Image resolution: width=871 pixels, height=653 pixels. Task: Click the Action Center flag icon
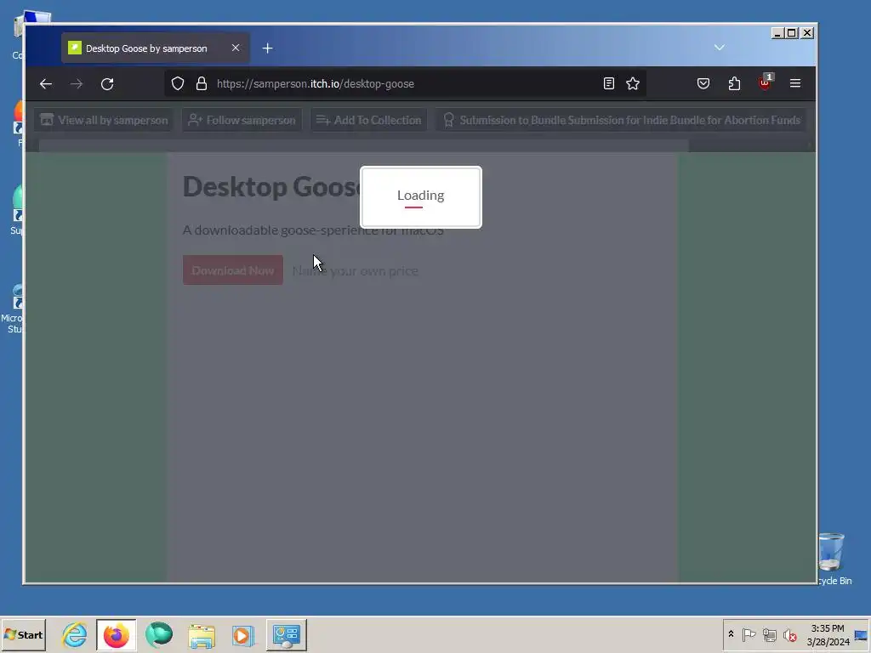(749, 634)
